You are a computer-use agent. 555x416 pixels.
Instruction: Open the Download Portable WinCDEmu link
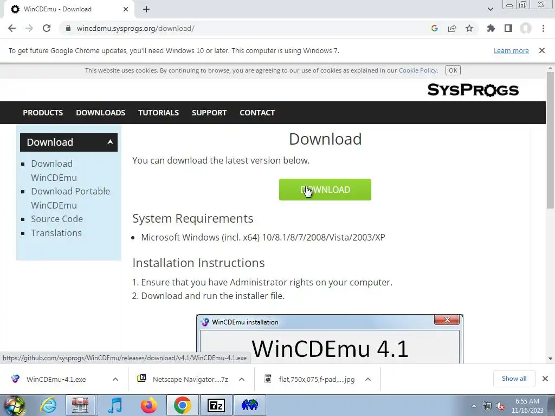click(70, 198)
